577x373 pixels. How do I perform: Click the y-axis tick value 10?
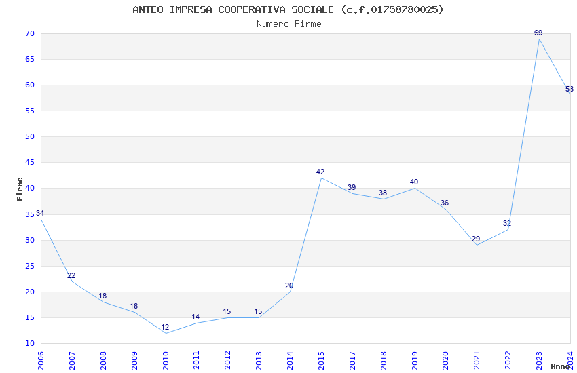[x=30, y=343]
